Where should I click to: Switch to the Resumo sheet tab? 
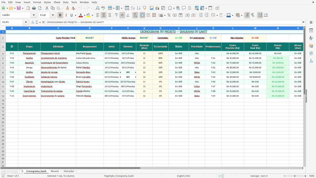click(x=55, y=171)
